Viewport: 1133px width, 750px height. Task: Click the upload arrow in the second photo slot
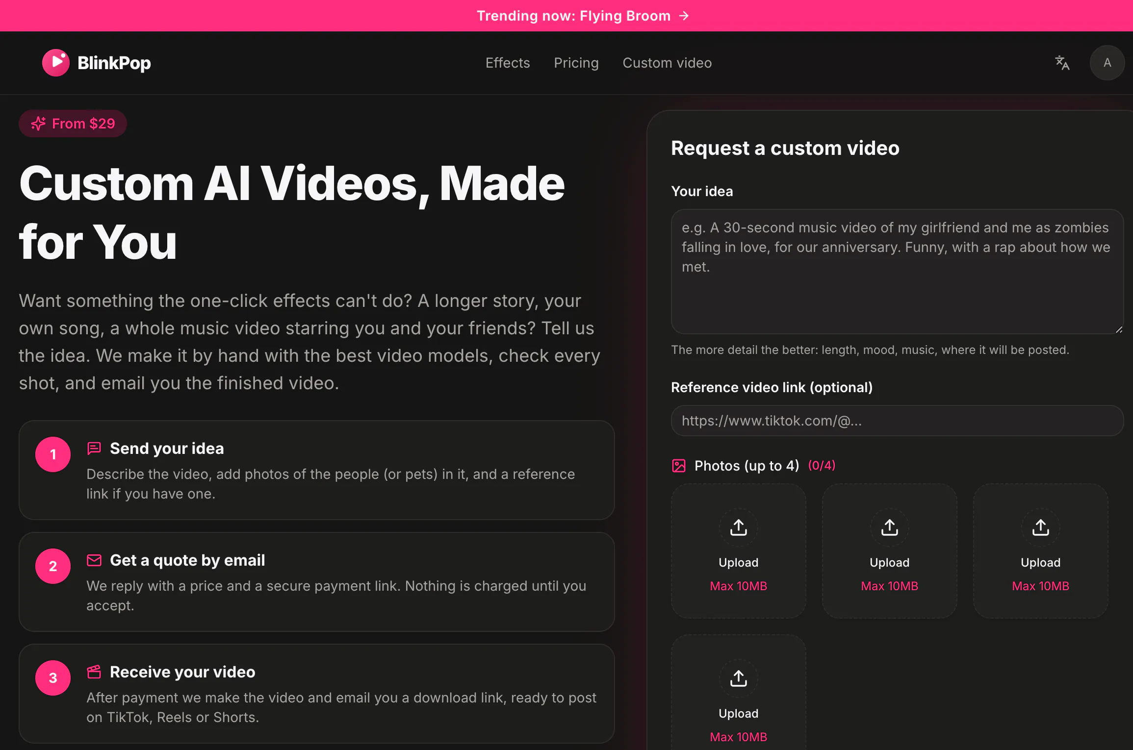point(890,527)
